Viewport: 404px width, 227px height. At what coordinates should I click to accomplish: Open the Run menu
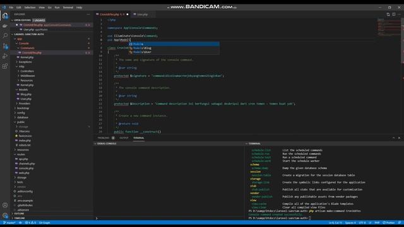coord(57,8)
